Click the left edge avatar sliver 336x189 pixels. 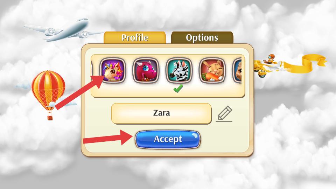tap(92, 70)
